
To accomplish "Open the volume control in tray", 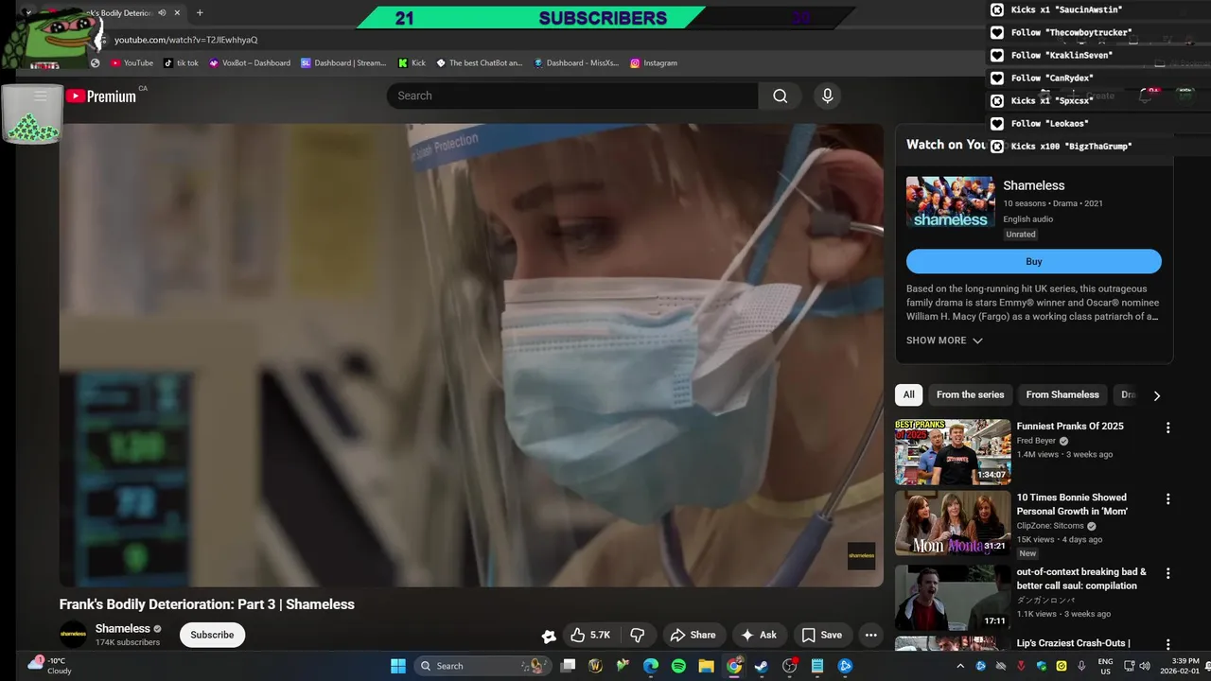I will [1146, 666].
